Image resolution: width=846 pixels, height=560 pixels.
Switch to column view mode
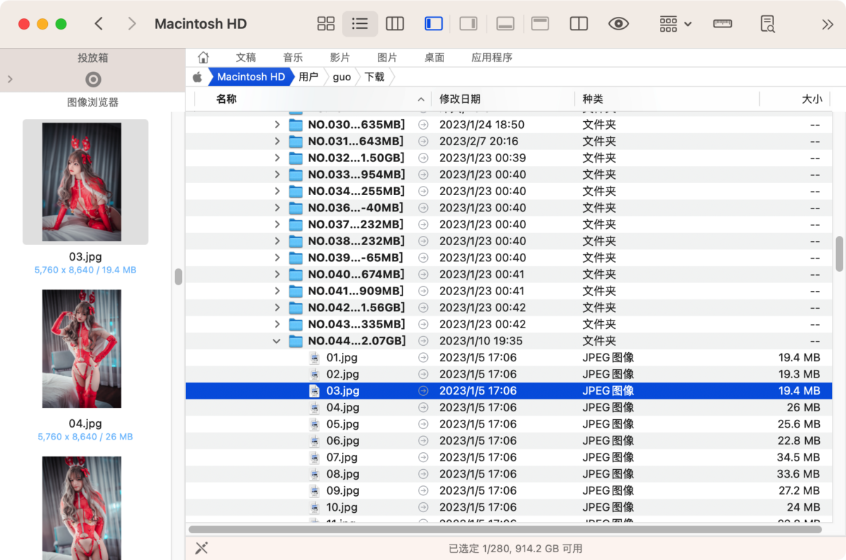[x=395, y=24]
